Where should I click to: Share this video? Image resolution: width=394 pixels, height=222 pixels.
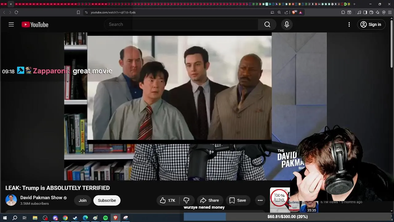point(210,200)
